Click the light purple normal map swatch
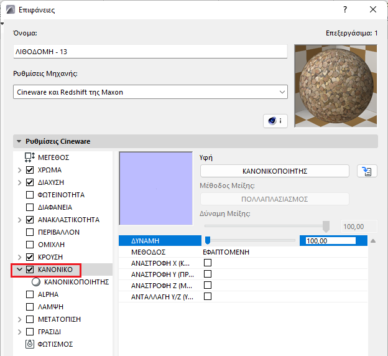The width and height of the screenshot is (388, 356). pyautogui.click(x=156, y=189)
